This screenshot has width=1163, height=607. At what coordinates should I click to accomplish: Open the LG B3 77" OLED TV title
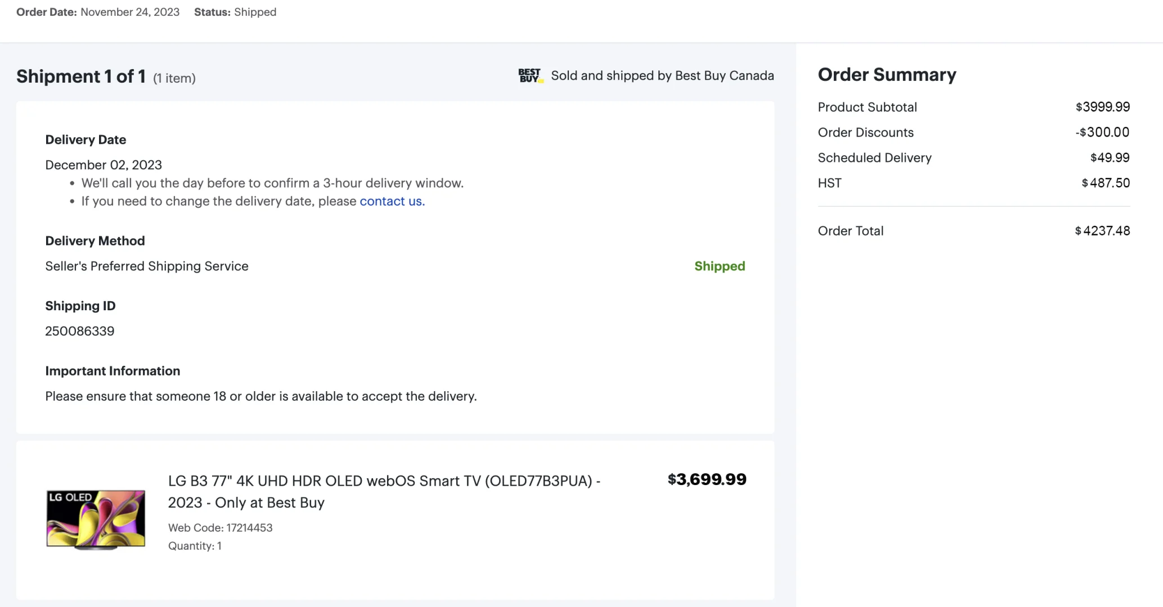point(384,491)
